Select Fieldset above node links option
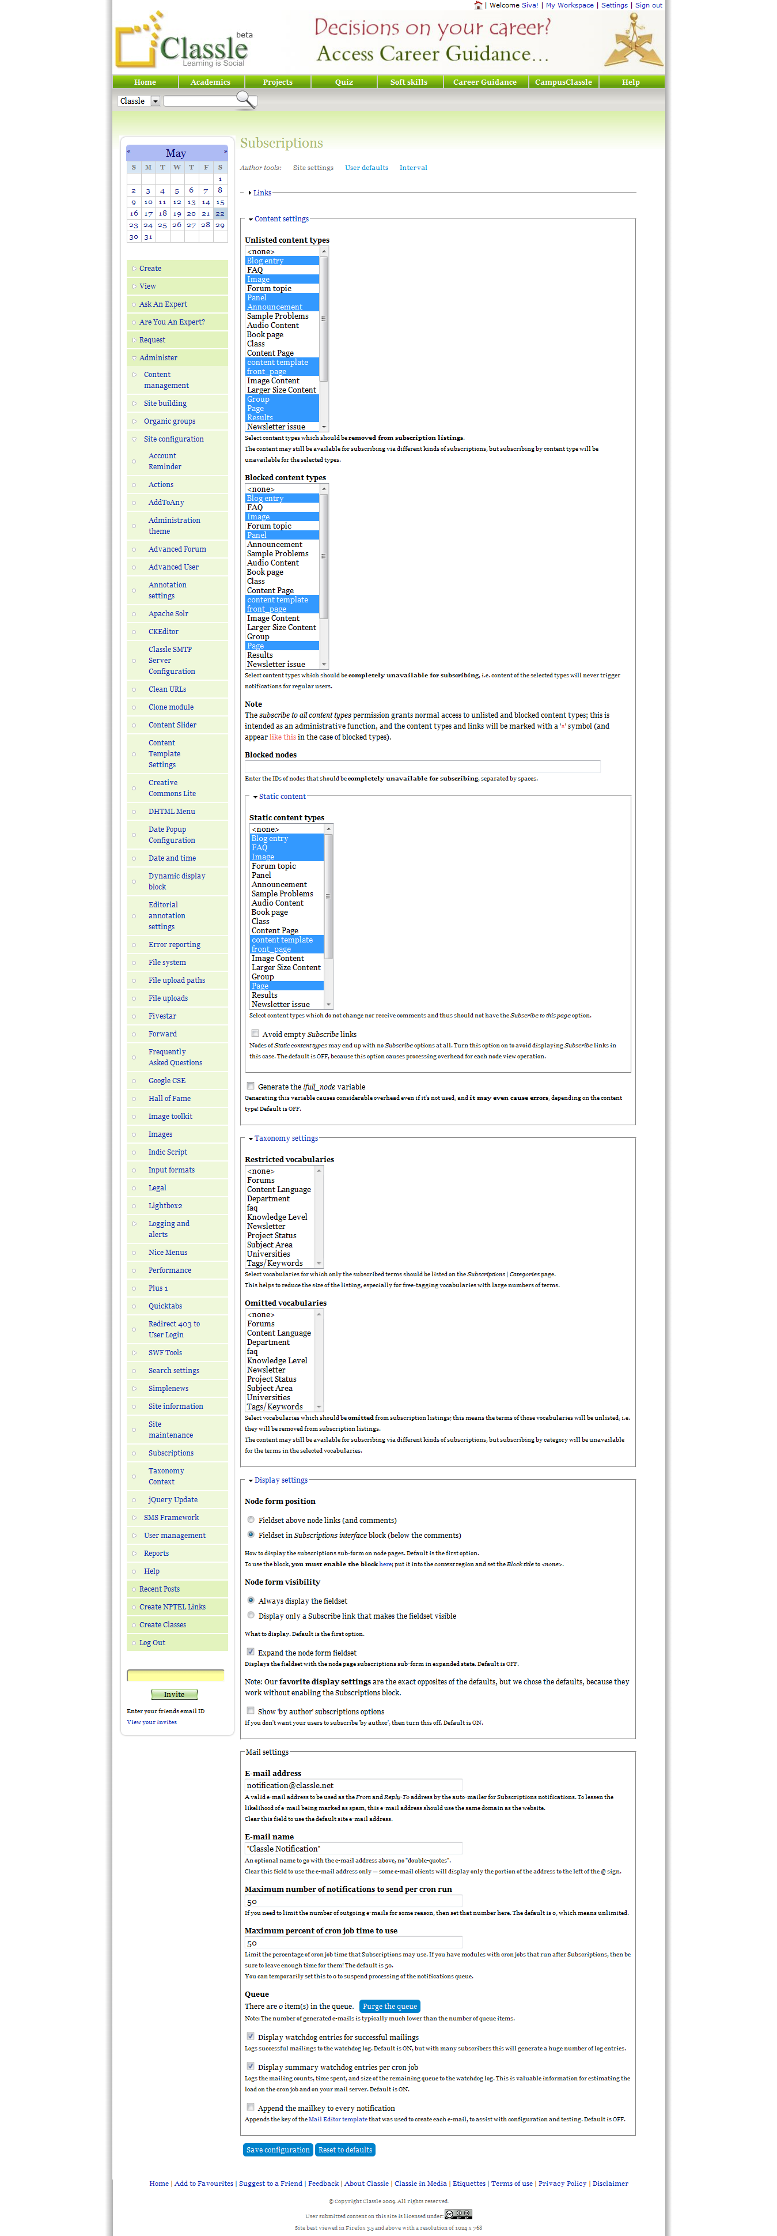Viewport: 777px width, 2236px height. coord(252,1519)
